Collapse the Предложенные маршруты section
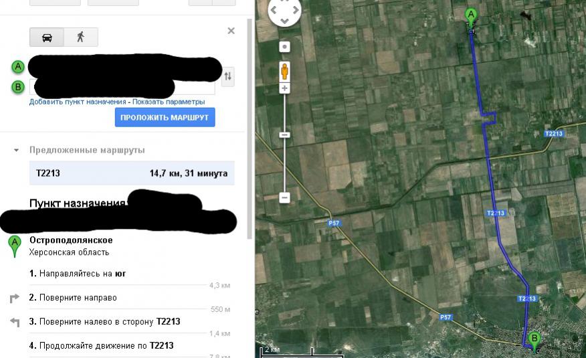This screenshot has height=358, width=586. point(16,150)
